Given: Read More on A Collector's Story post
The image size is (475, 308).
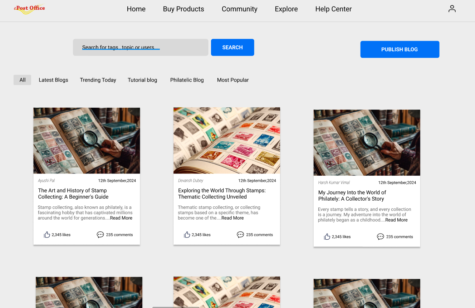Looking at the screenshot, I should [396, 220].
